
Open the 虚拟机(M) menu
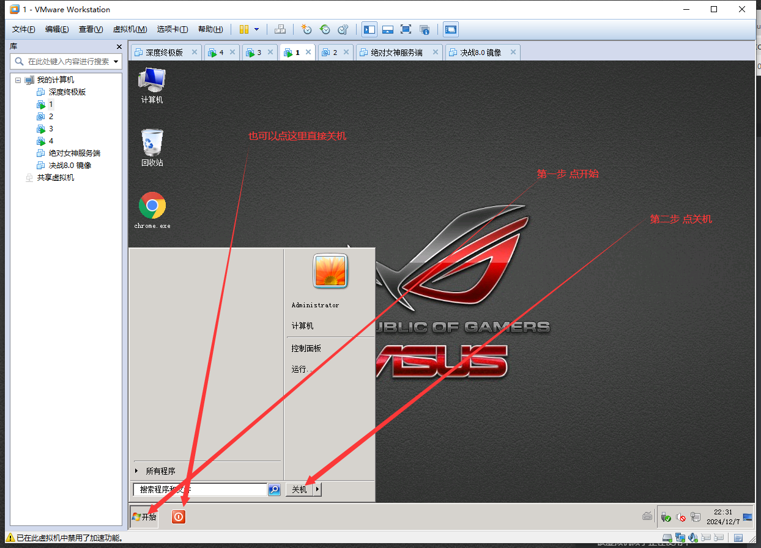[130, 29]
